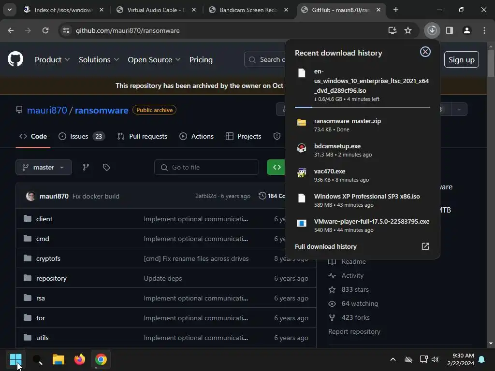This screenshot has height=371, width=495.
Task: Open Chrome downloads toolbar icon
Action: coord(432,30)
